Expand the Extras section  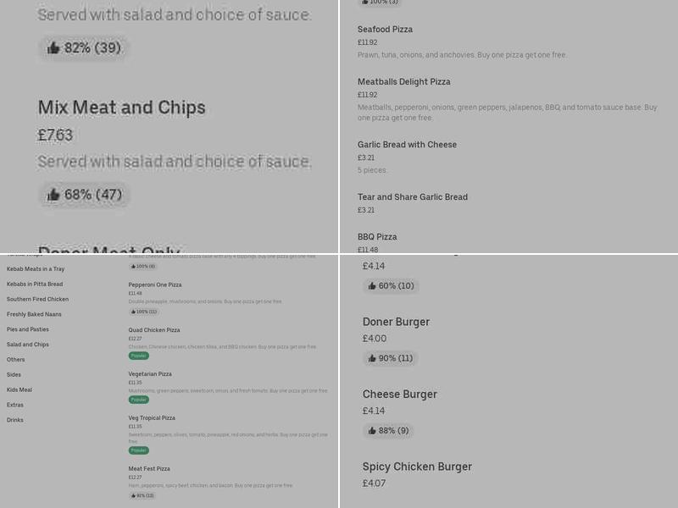(x=14, y=405)
